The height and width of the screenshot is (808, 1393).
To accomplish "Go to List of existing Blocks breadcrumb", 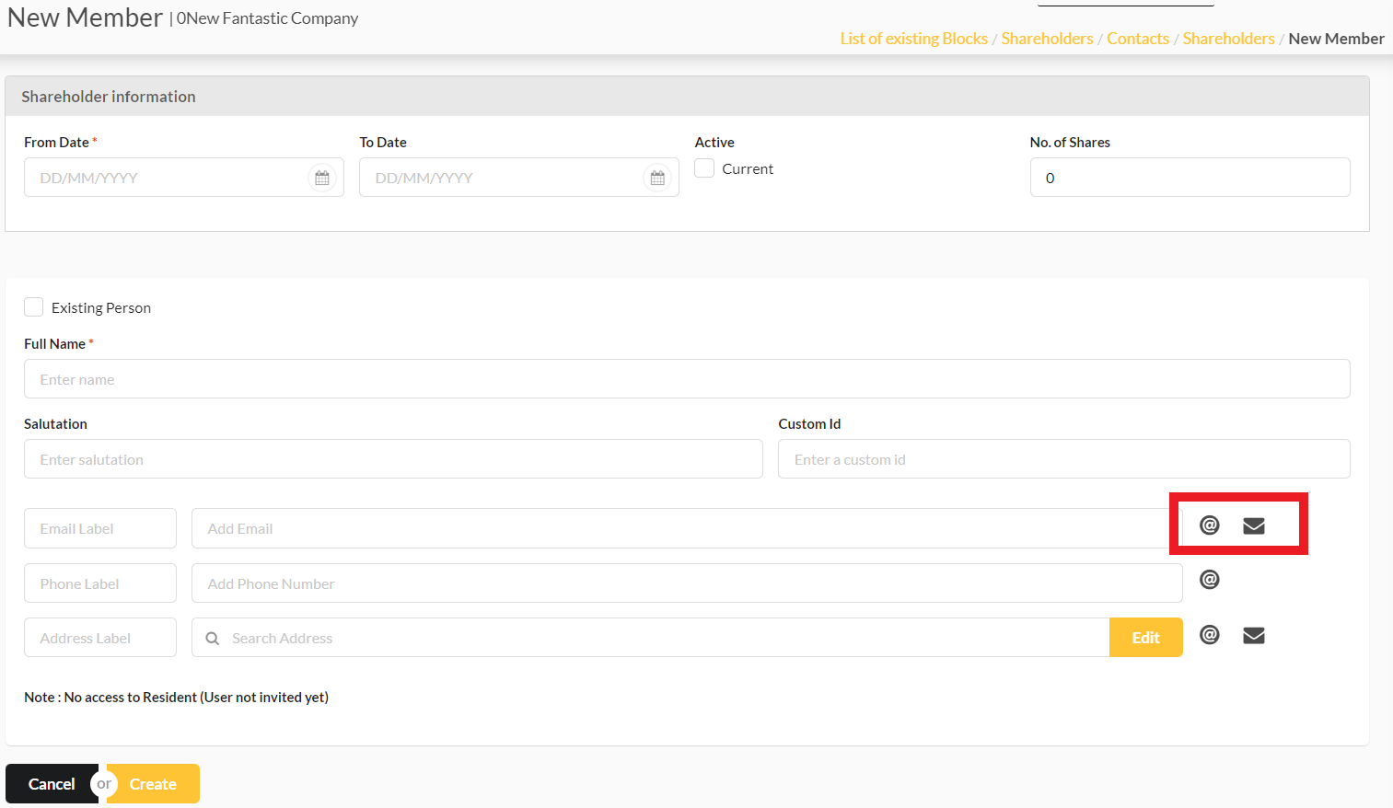I will pos(913,39).
